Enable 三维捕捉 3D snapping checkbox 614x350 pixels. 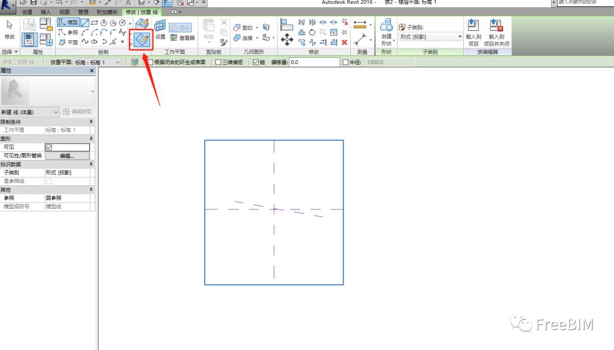point(219,62)
